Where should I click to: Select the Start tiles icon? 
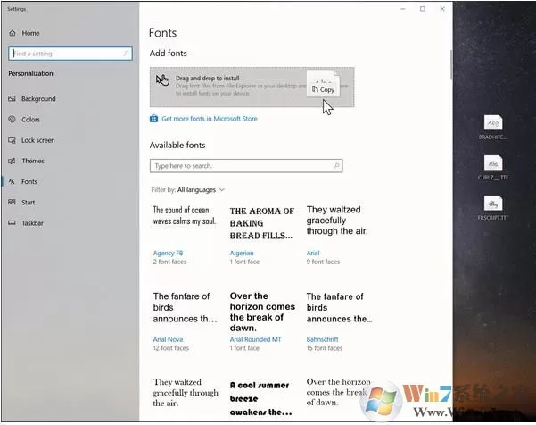12,203
